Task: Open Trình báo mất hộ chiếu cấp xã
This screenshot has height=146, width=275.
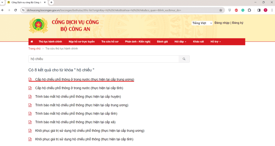Action: pyautogui.click(x=75, y=122)
